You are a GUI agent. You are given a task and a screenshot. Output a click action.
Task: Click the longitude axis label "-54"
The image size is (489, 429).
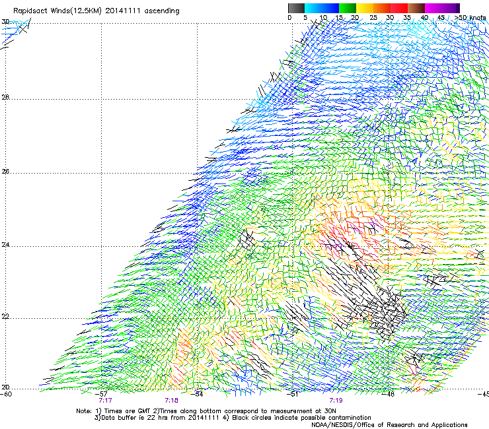click(197, 394)
